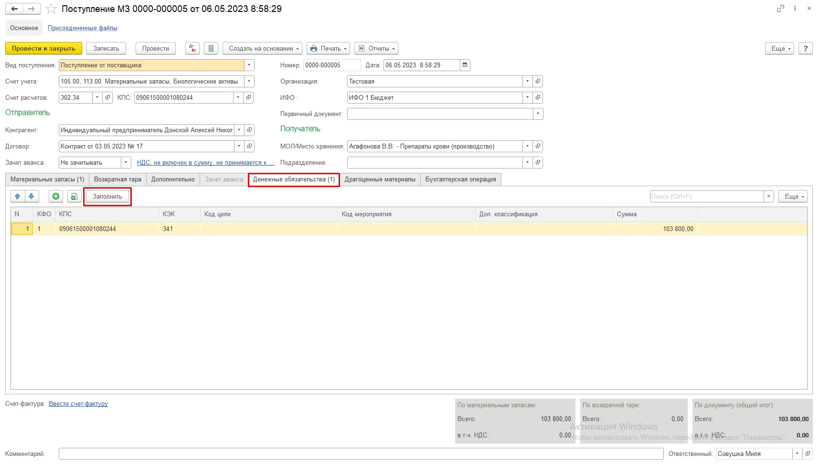Expand the МОЛ/Место хранения dropdown
Viewport: 820px width, 465px height.
(x=527, y=146)
